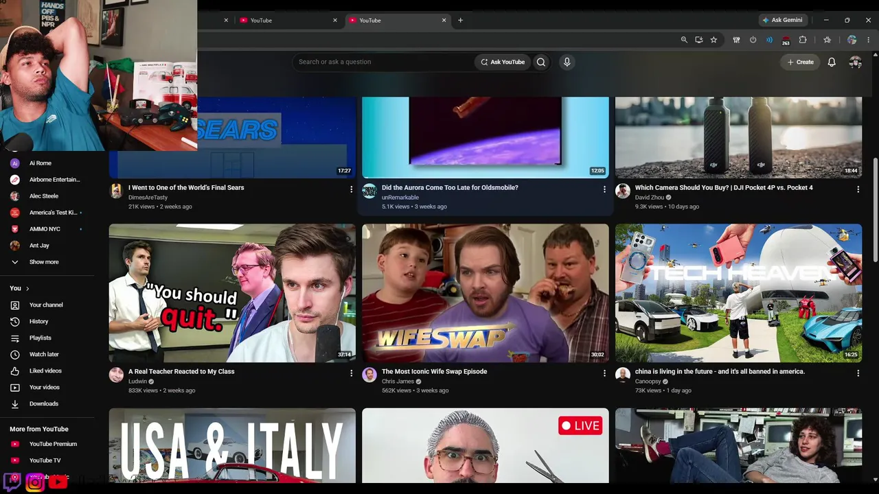Viewport: 879px width, 494px height.
Task: Open the red extension with 263 badge
Action: coord(786,40)
